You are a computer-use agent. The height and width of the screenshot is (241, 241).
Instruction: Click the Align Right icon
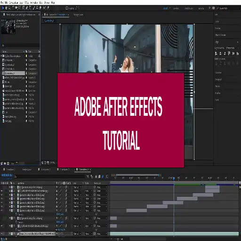pyautogui.click(x=225, y=54)
